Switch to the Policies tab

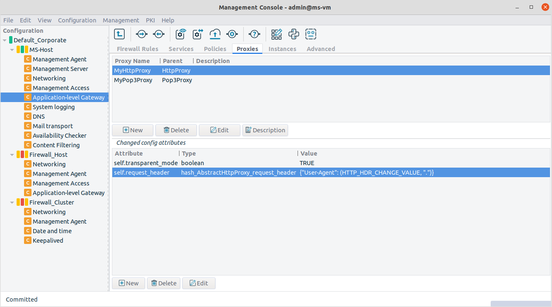(x=215, y=49)
